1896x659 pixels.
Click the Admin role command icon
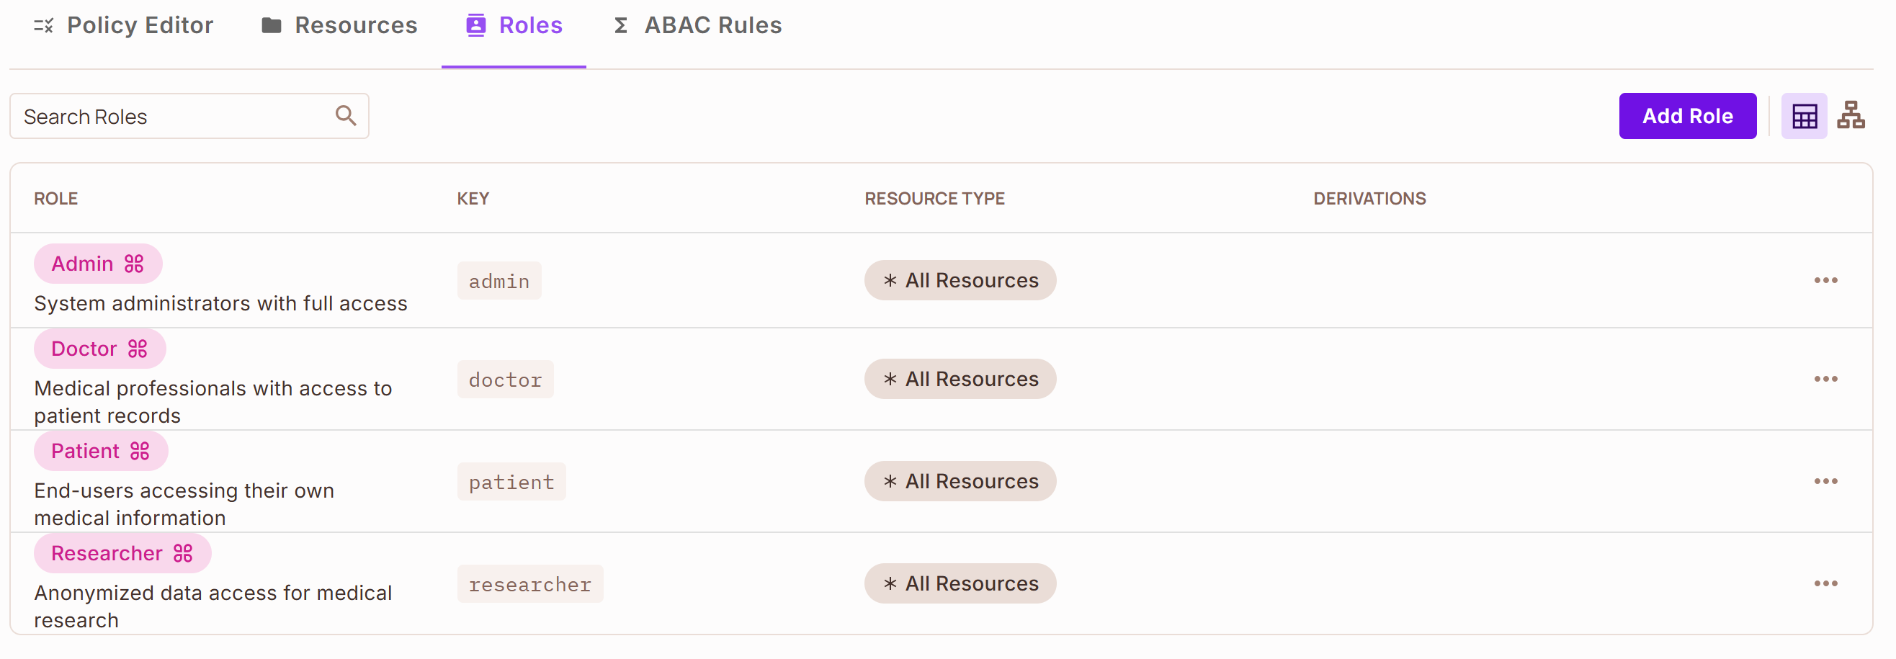tap(134, 264)
